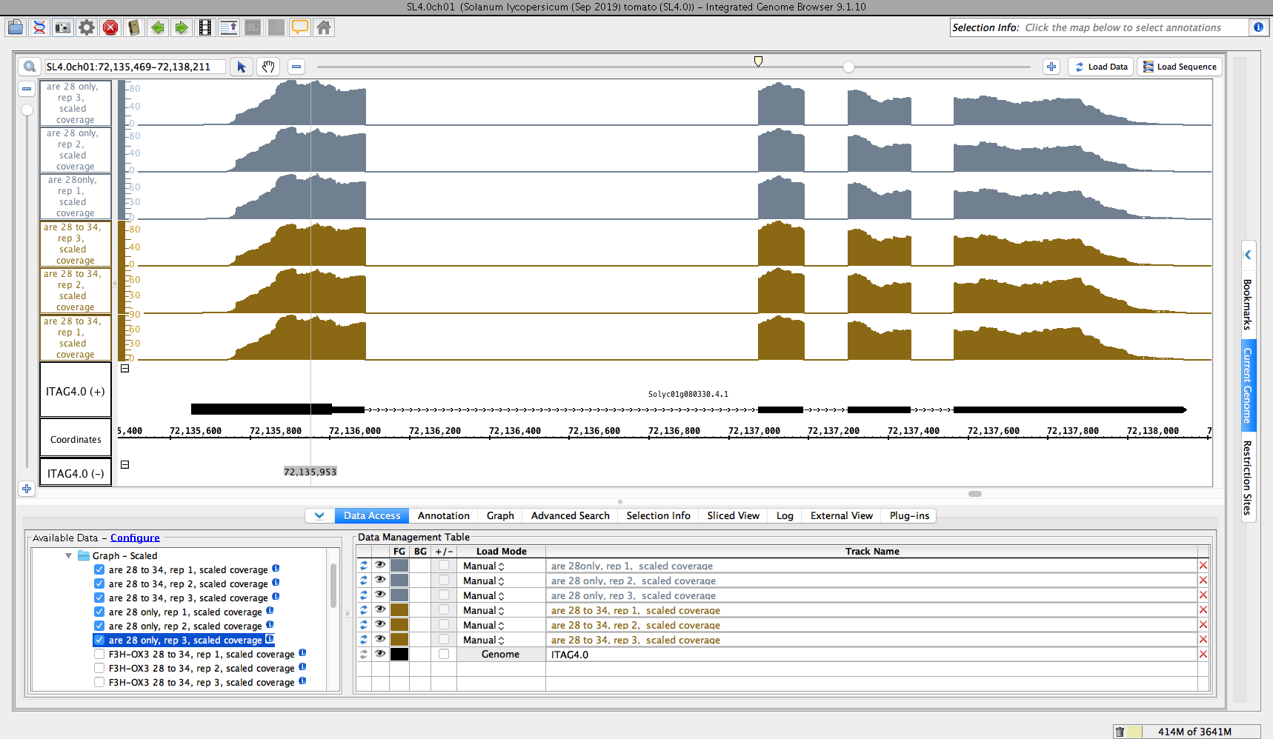Select the hand grab tool
The width and height of the screenshot is (1273, 739).
pos(268,67)
